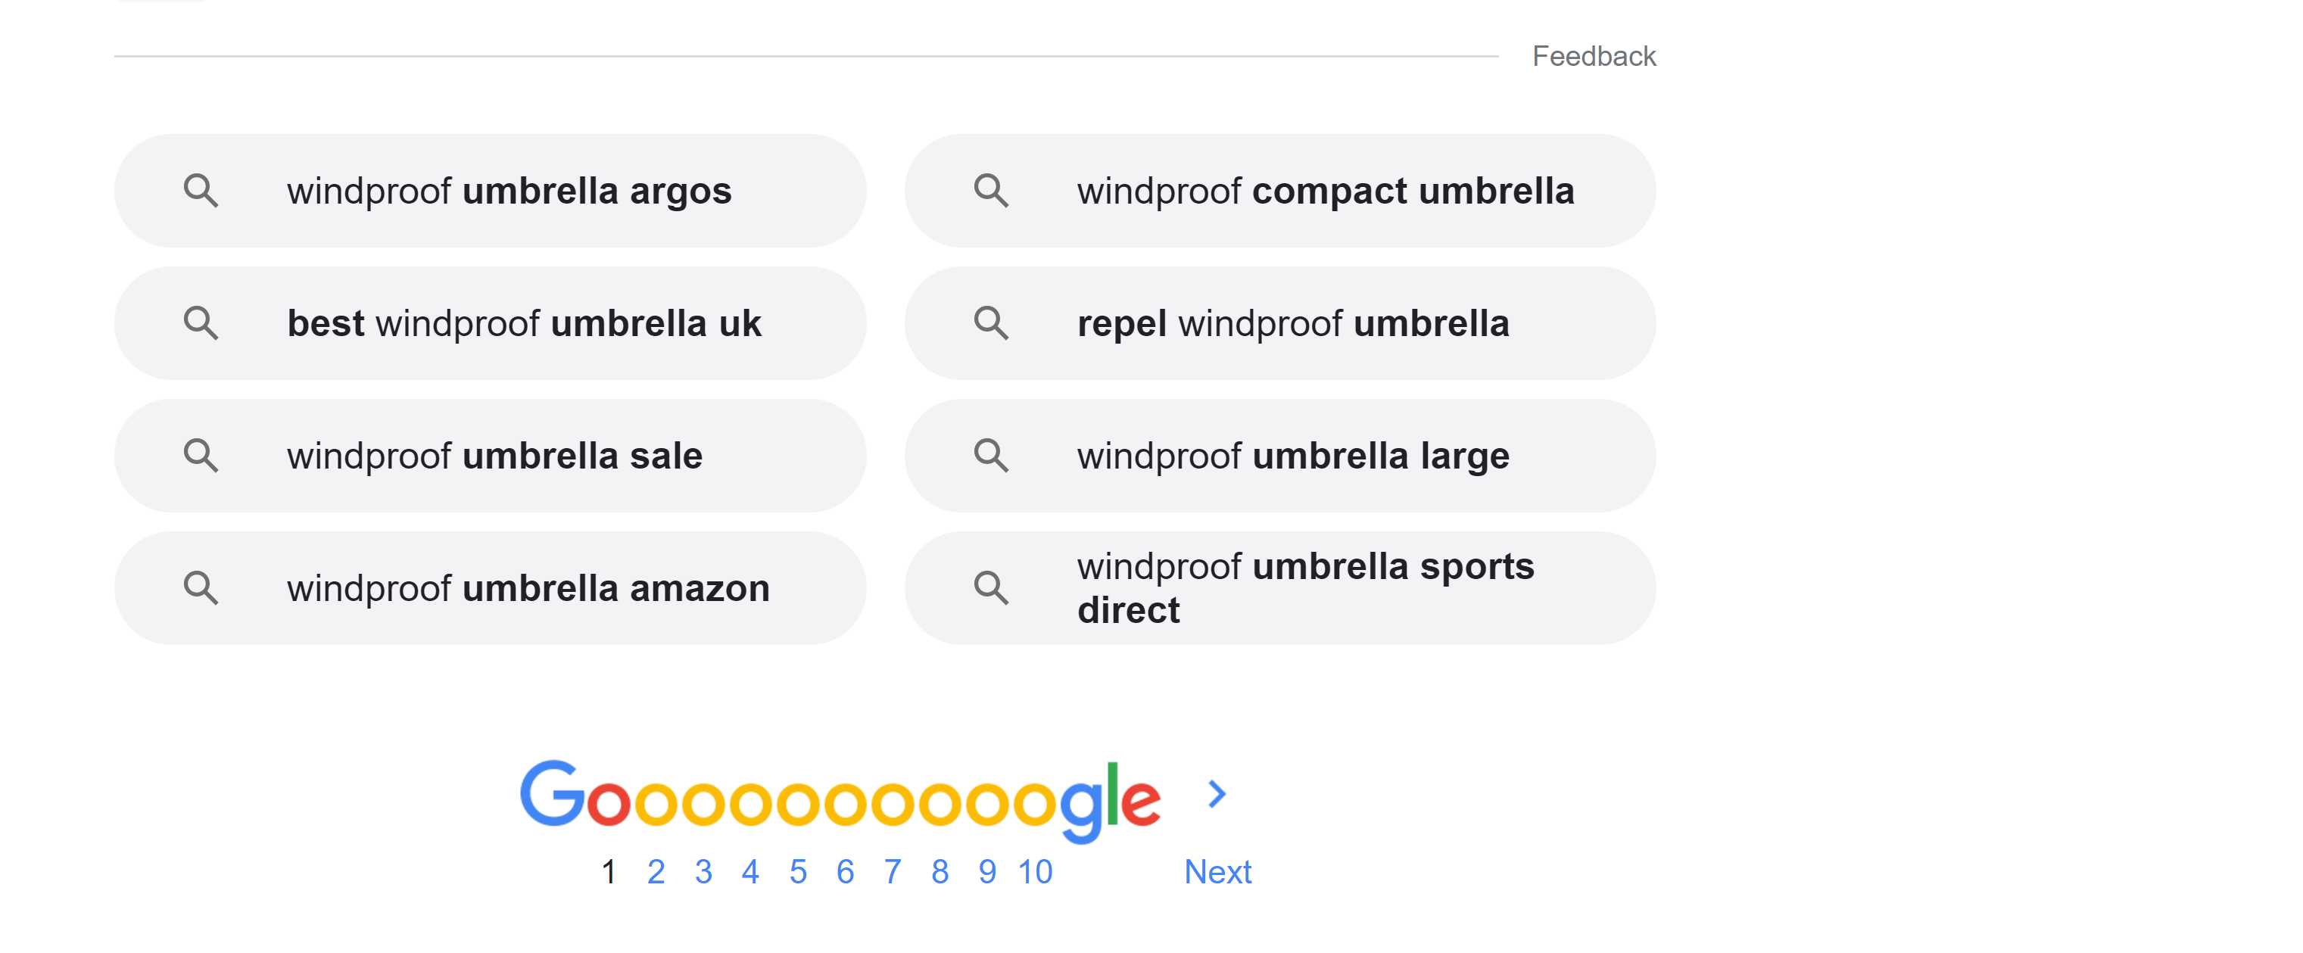
Task: Go to results page 7
Action: [x=893, y=870]
